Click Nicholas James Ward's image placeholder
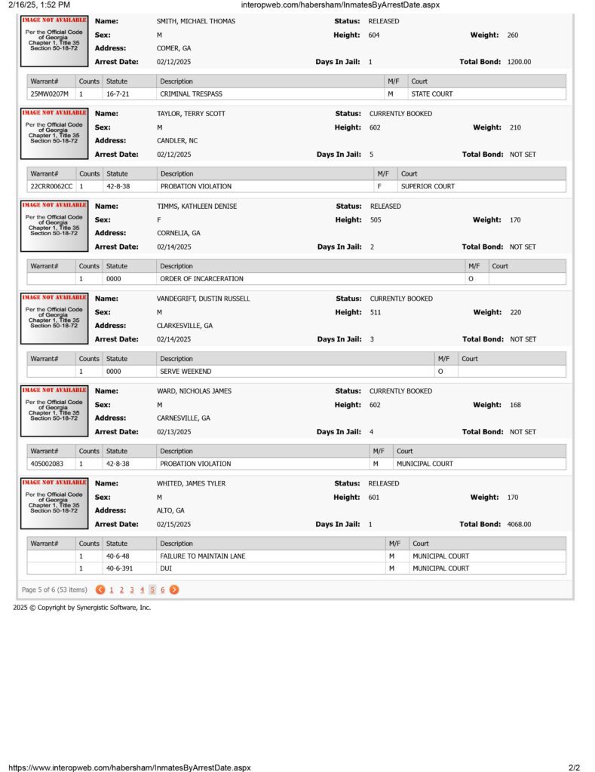This screenshot has width=595, height=772. point(54,411)
